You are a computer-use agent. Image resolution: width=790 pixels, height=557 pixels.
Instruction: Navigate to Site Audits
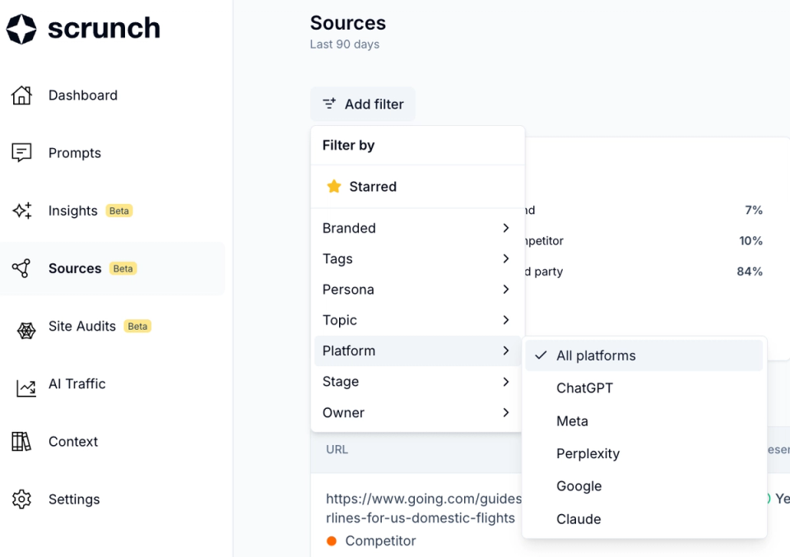click(82, 327)
